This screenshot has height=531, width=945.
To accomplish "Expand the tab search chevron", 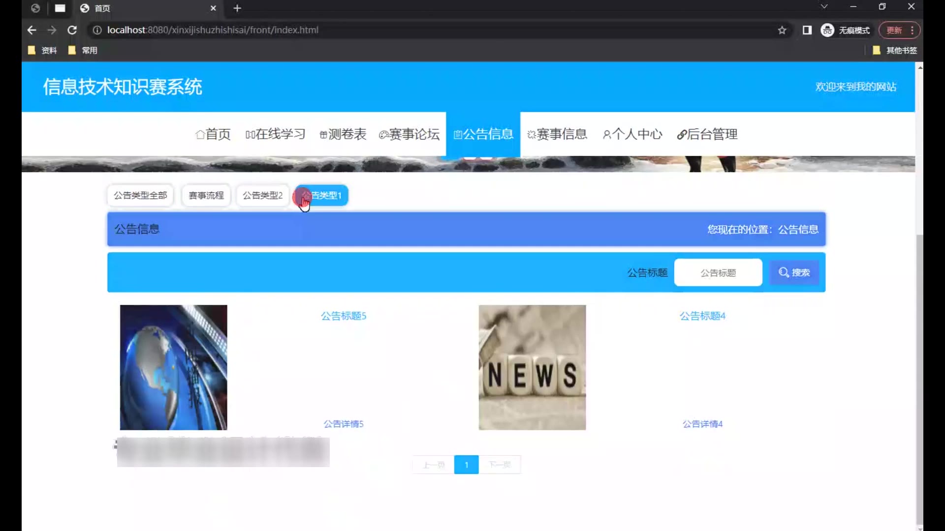I will (x=824, y=7).
